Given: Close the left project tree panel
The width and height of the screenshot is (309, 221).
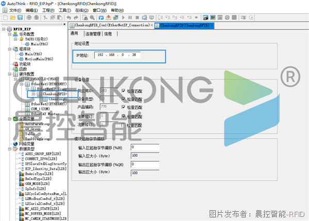Looking at the screenshot, I should pos(64,24).
